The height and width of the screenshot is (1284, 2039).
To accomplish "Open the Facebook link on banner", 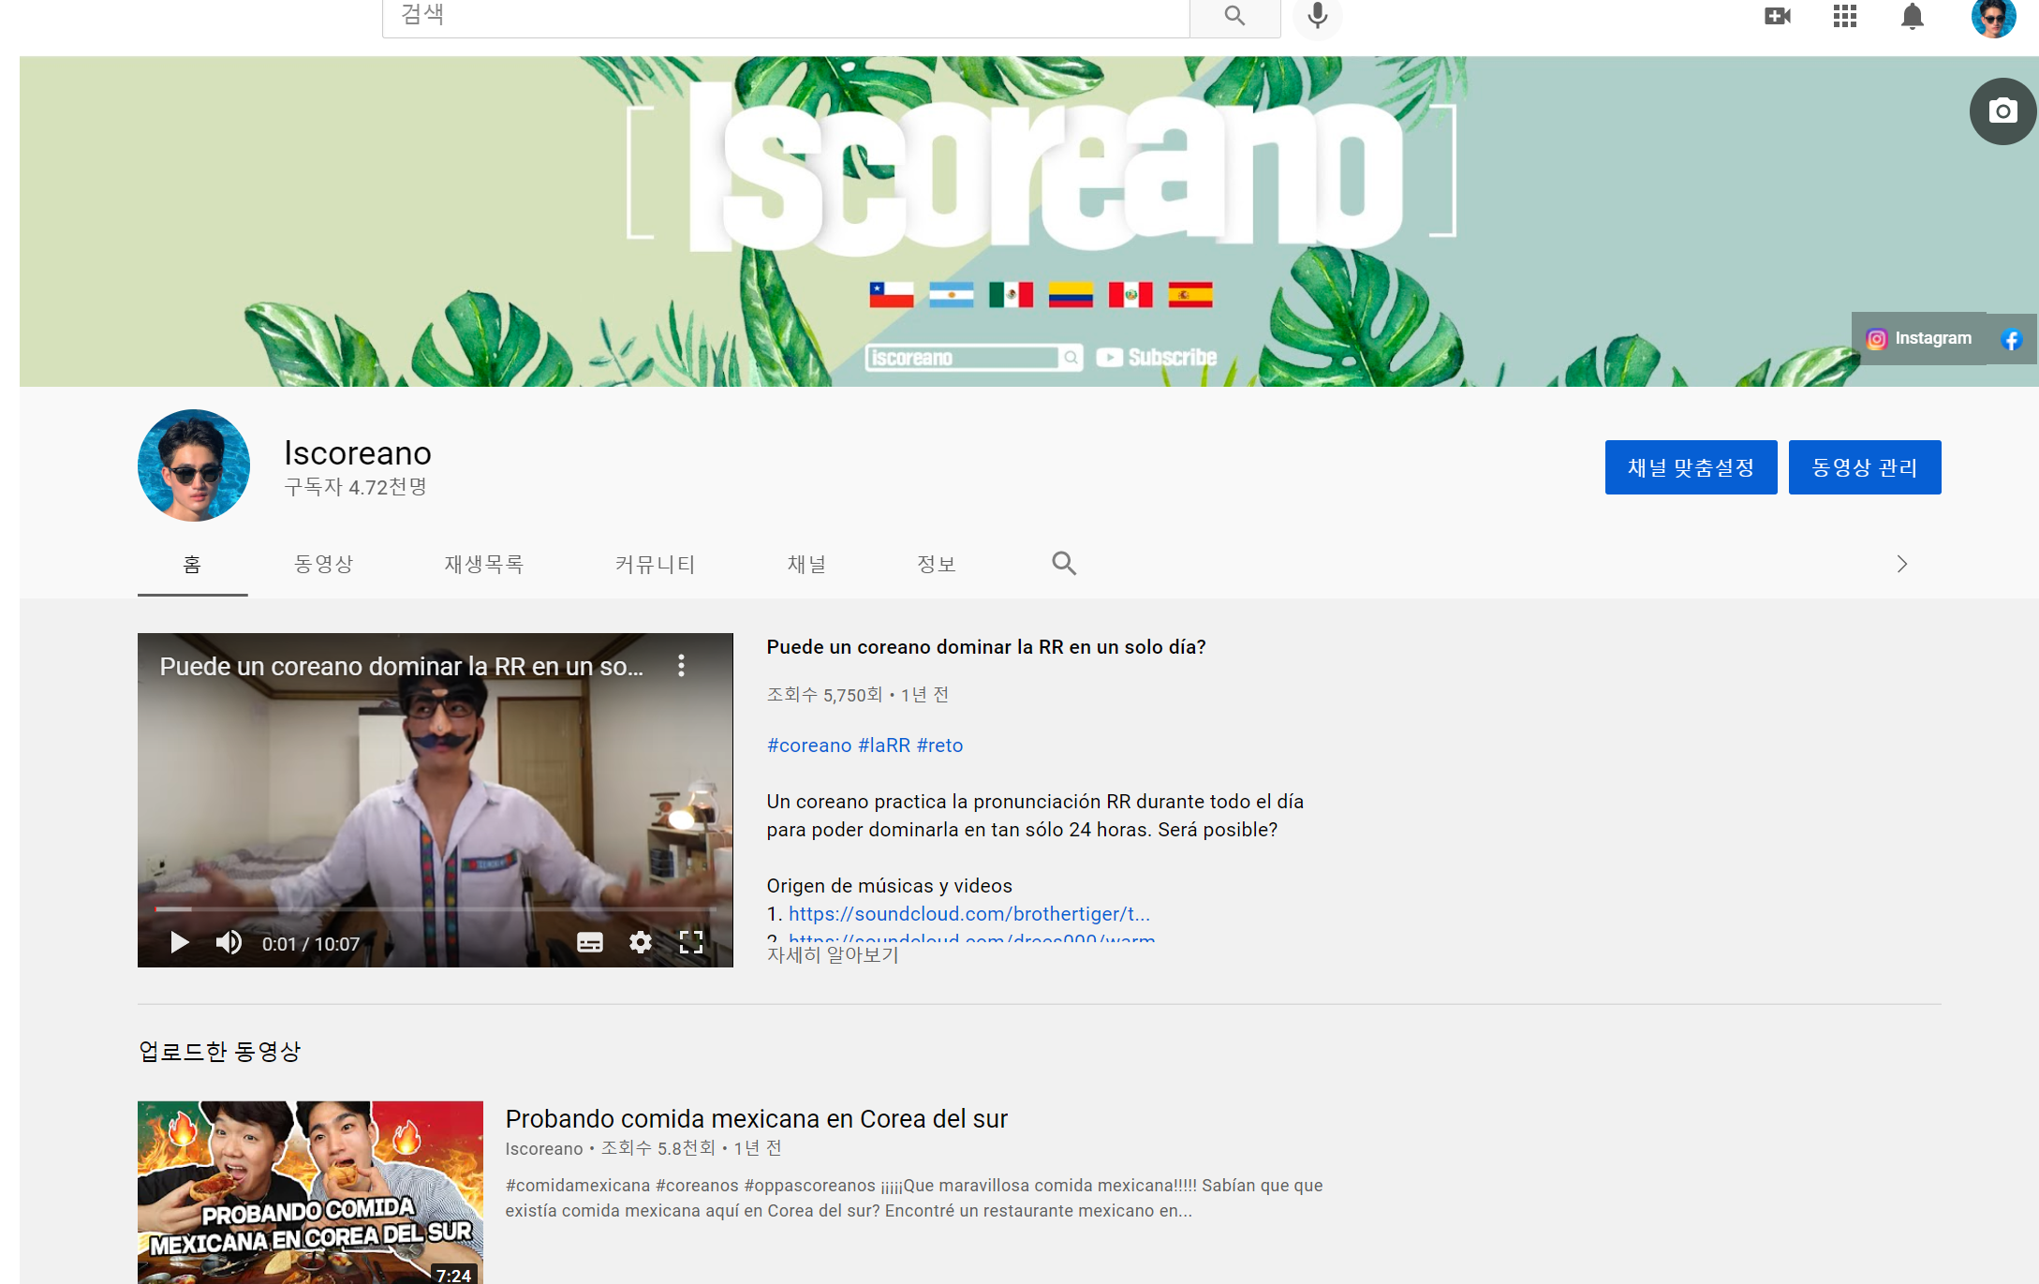I will pos(2011,339).
